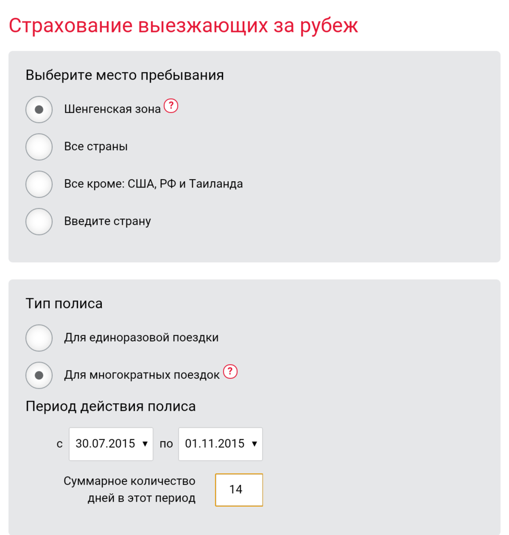Choose the США, РФ и Таиланда exclusion radio option
The image size is (509, 535).
point(39,184)
